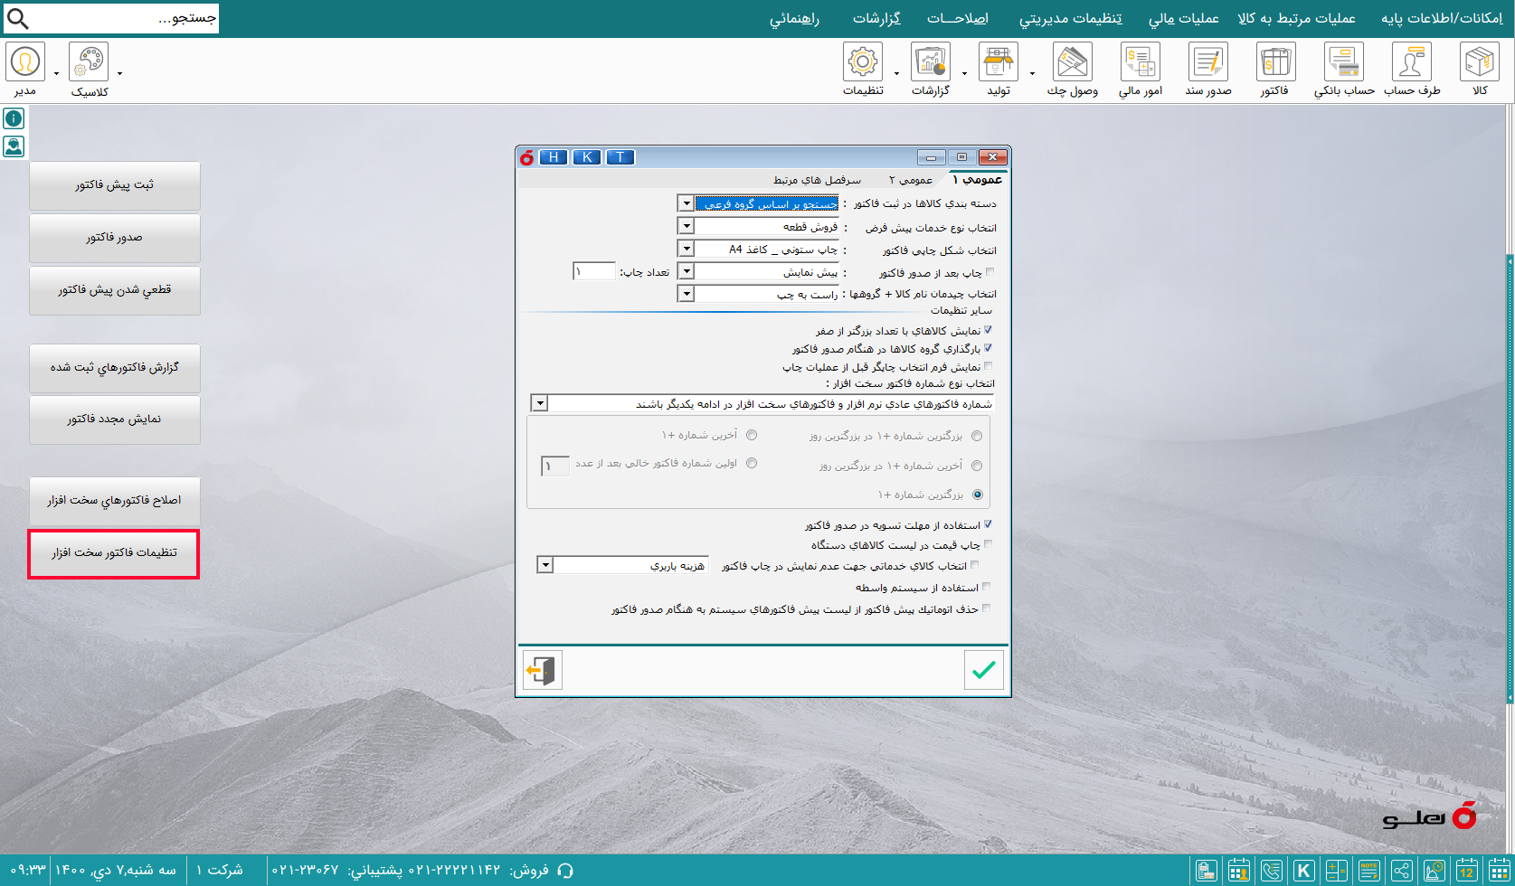Screen dimensions: 1515x886
Task: Click تنظيمات فاكتور سخت افزار button
Action: tap(114, 553)
